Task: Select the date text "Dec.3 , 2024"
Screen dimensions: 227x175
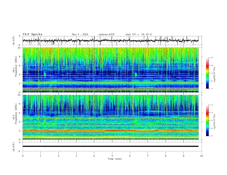Action: (x=80, y=34)
